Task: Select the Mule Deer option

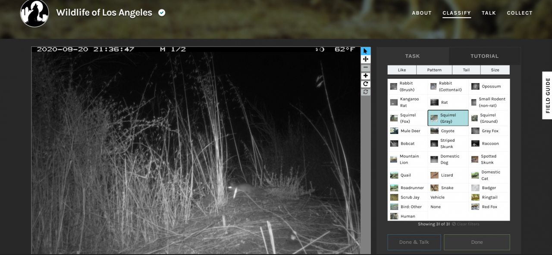Action: coord(408,131)
